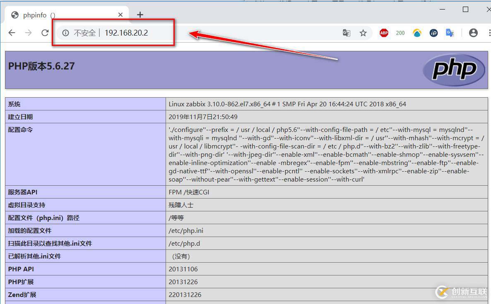Viewport: 491px width, 304px height.
Task: Select the phpinfo tab
Action: point(66,15)
